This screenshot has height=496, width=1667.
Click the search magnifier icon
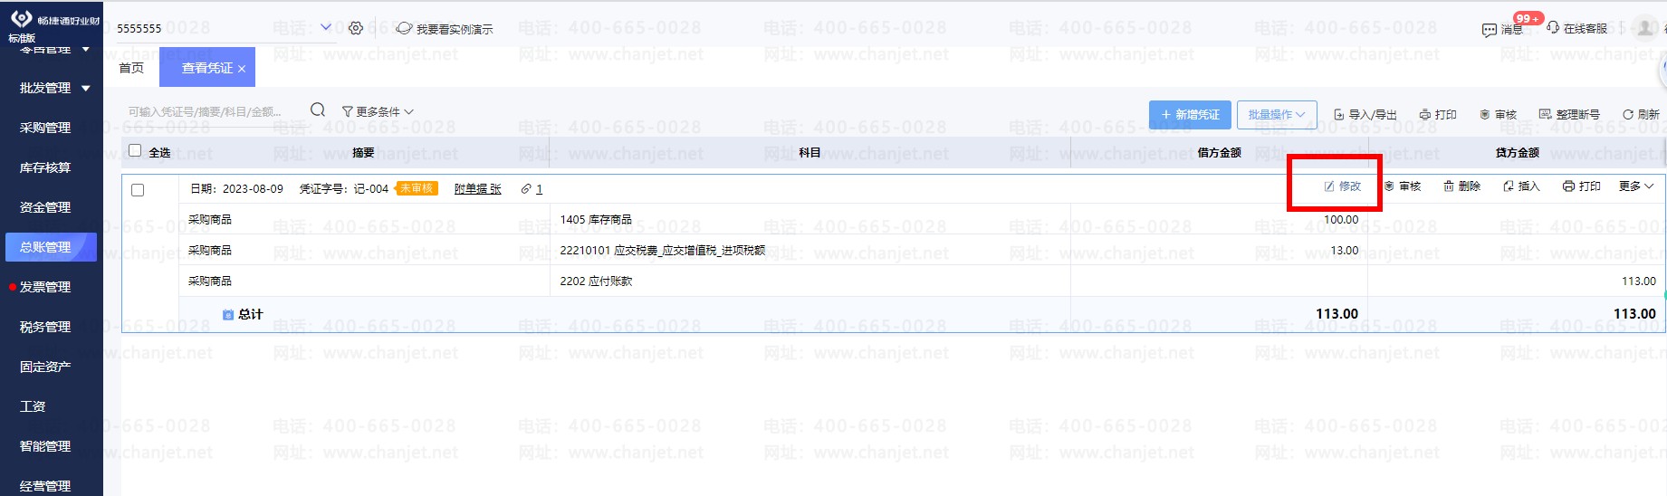pyautogui.click(x=318, y=110)
